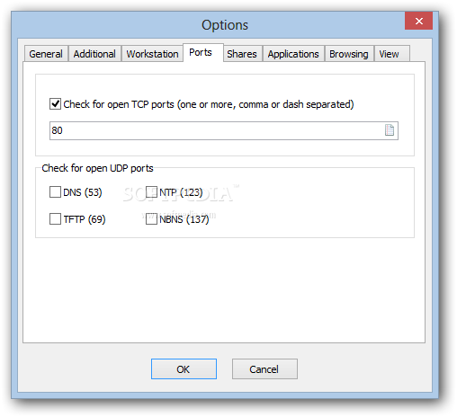Enable the NTP (123) UDP checkbox

[x=151, y=192]
